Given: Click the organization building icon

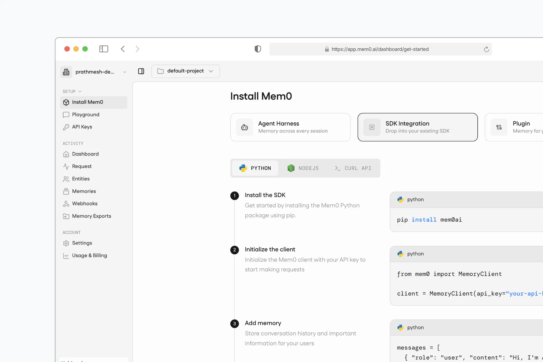Looking at the screenshot, I should (66, 72).
